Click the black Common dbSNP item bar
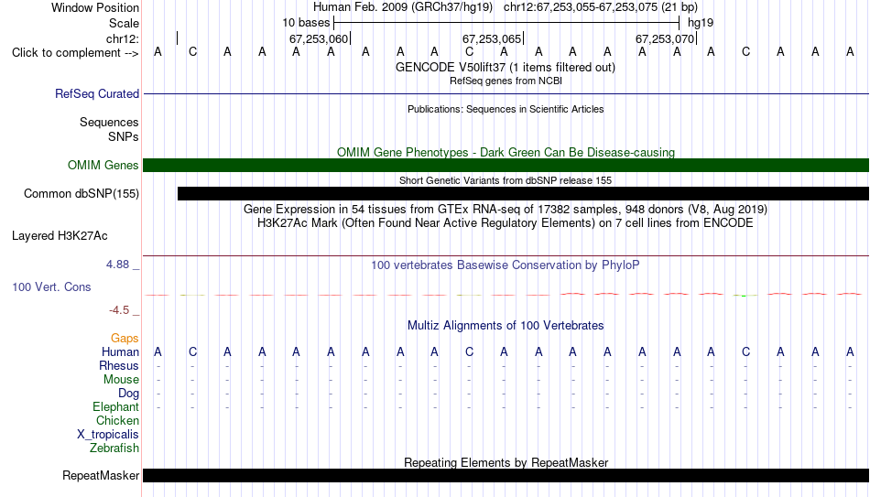This screenshot has height=497, width=870. [523, 194]
